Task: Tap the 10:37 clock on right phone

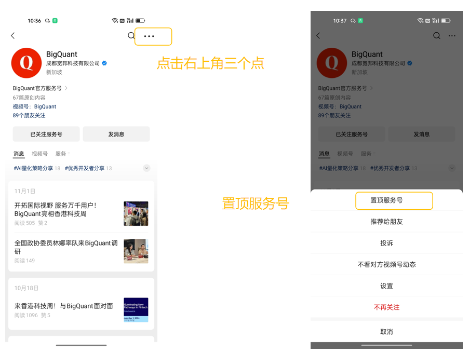Action: pyautogui.click(x=340, y=21)
